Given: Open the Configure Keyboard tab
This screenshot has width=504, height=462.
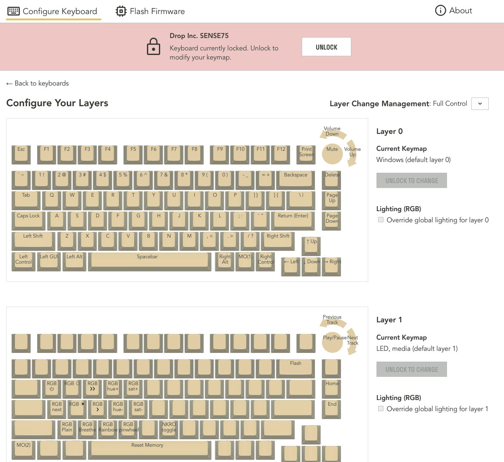Looking at the screenshot, I should 53,11.
